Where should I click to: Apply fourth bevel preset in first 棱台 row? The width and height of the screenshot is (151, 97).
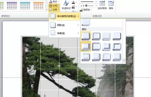click(117, 36)
